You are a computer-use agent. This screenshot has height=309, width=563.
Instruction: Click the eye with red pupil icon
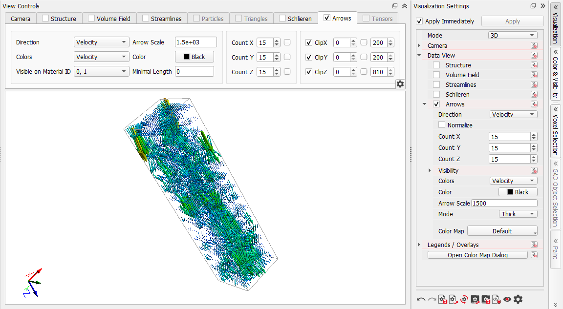(x=507, y=299)
